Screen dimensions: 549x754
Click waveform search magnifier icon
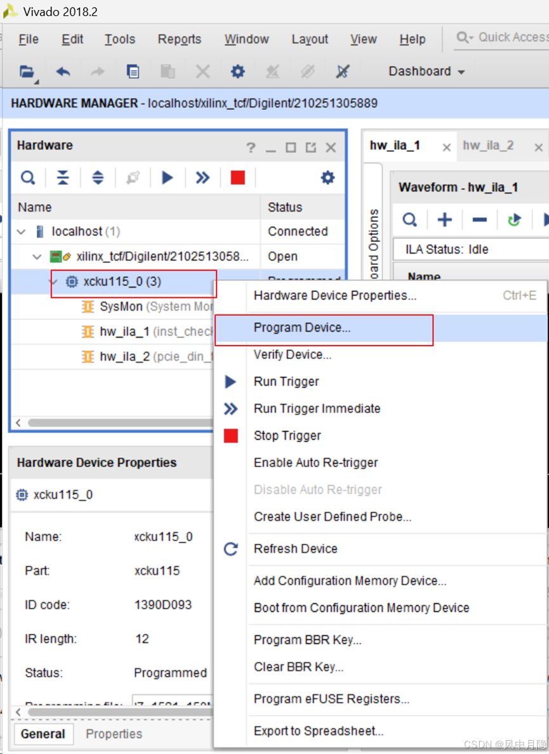coord(410,220)
